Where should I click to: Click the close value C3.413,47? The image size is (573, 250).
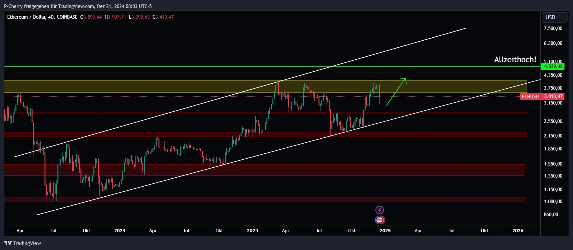point(163,17)
